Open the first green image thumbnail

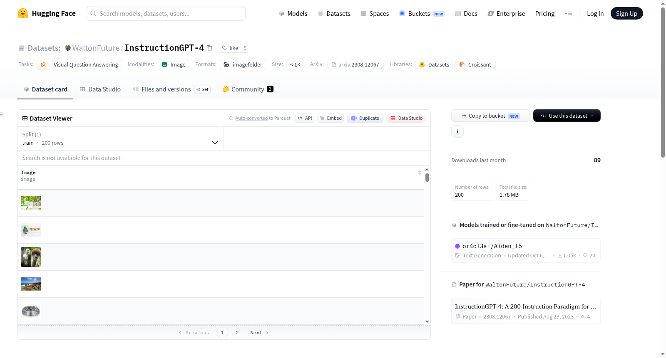[31, 203]
